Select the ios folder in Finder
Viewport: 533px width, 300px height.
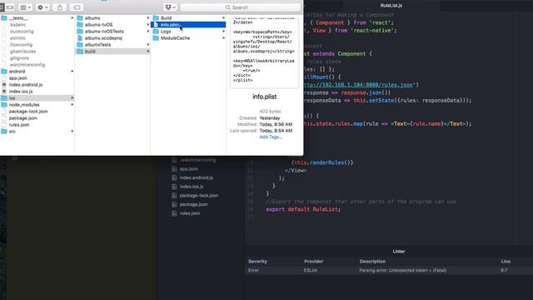(x=12, y=98)
